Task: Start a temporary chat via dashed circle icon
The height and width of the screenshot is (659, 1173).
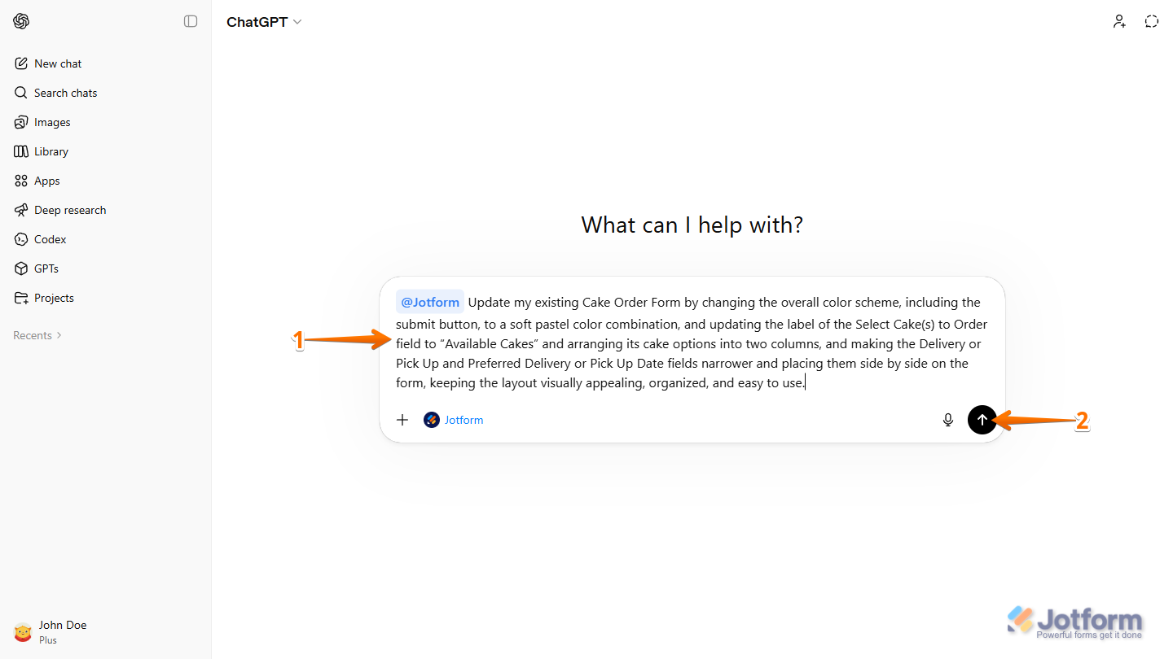Action: coord(1151,21)
